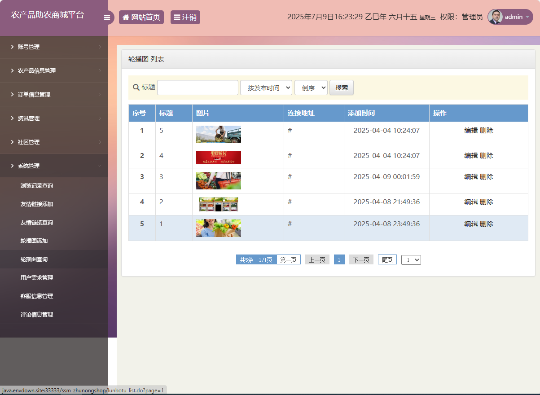Open the page number select dropdown

(x=411, y=259)
